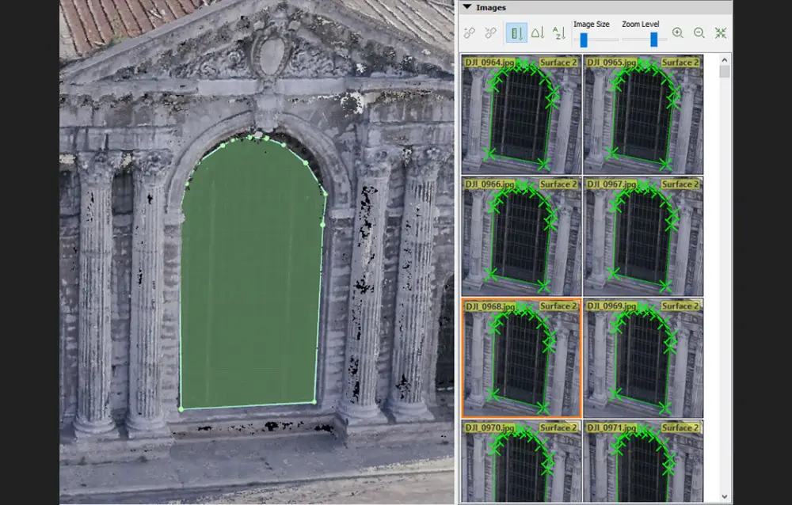Toggle the highlighted sort-by-marks icon
The image size is (792, 505).
pyautogui.click(x=516, y=32)
